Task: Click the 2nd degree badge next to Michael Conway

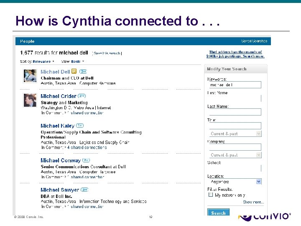Action: point(86,160)
